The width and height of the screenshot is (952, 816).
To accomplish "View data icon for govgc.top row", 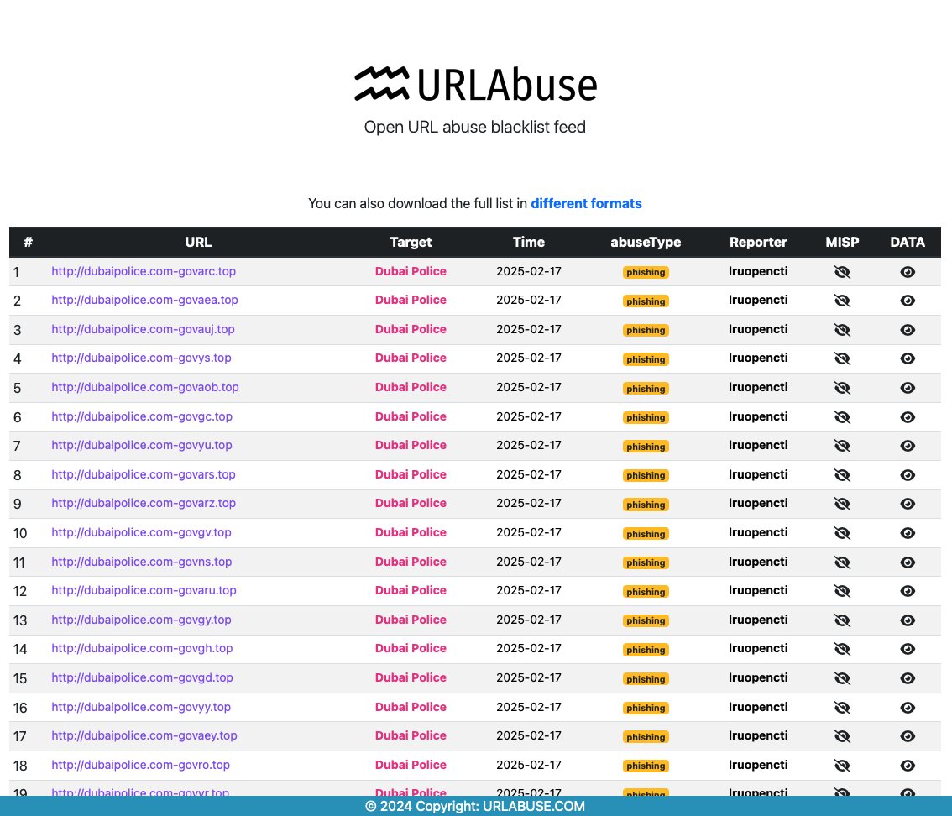I will point(907,417).
